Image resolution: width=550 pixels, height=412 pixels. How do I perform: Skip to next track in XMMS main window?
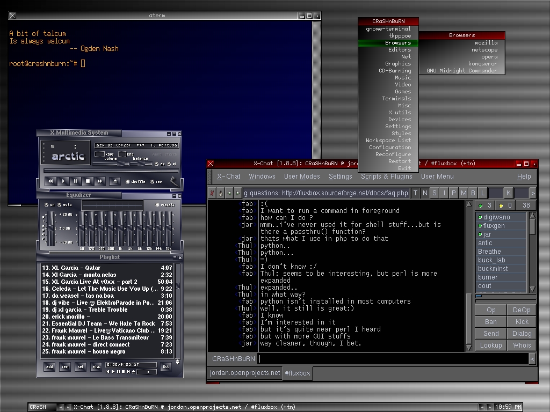pyautogui.click(x=100, y=181)
